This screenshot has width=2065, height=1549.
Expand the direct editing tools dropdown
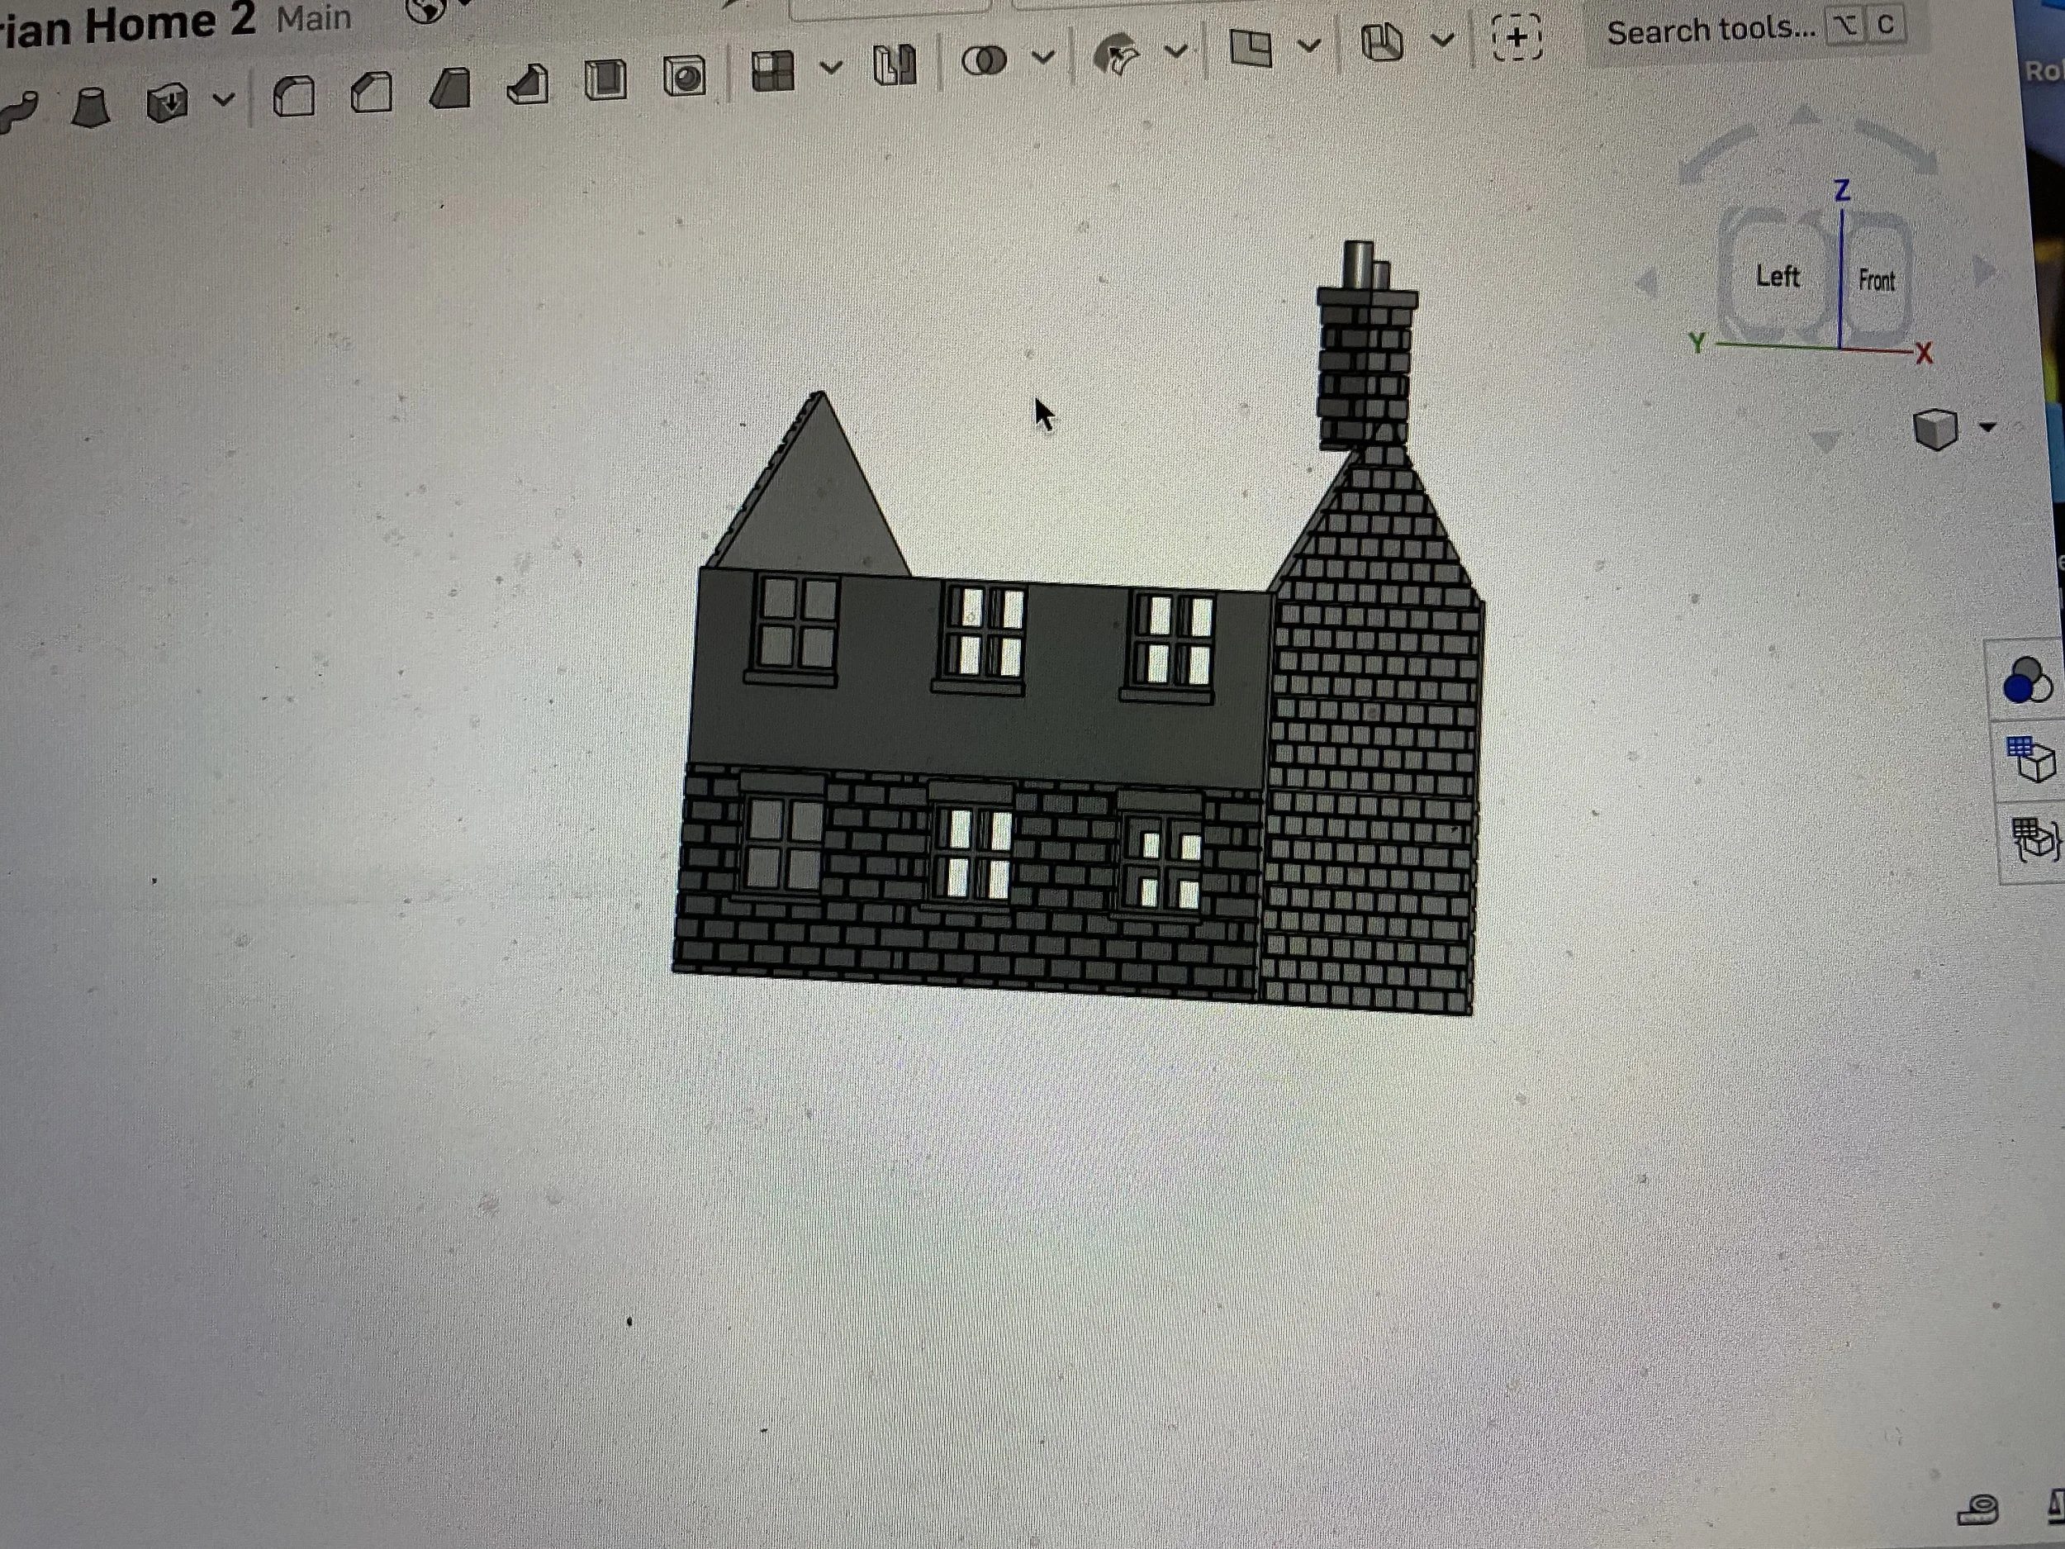point(1177,50)
